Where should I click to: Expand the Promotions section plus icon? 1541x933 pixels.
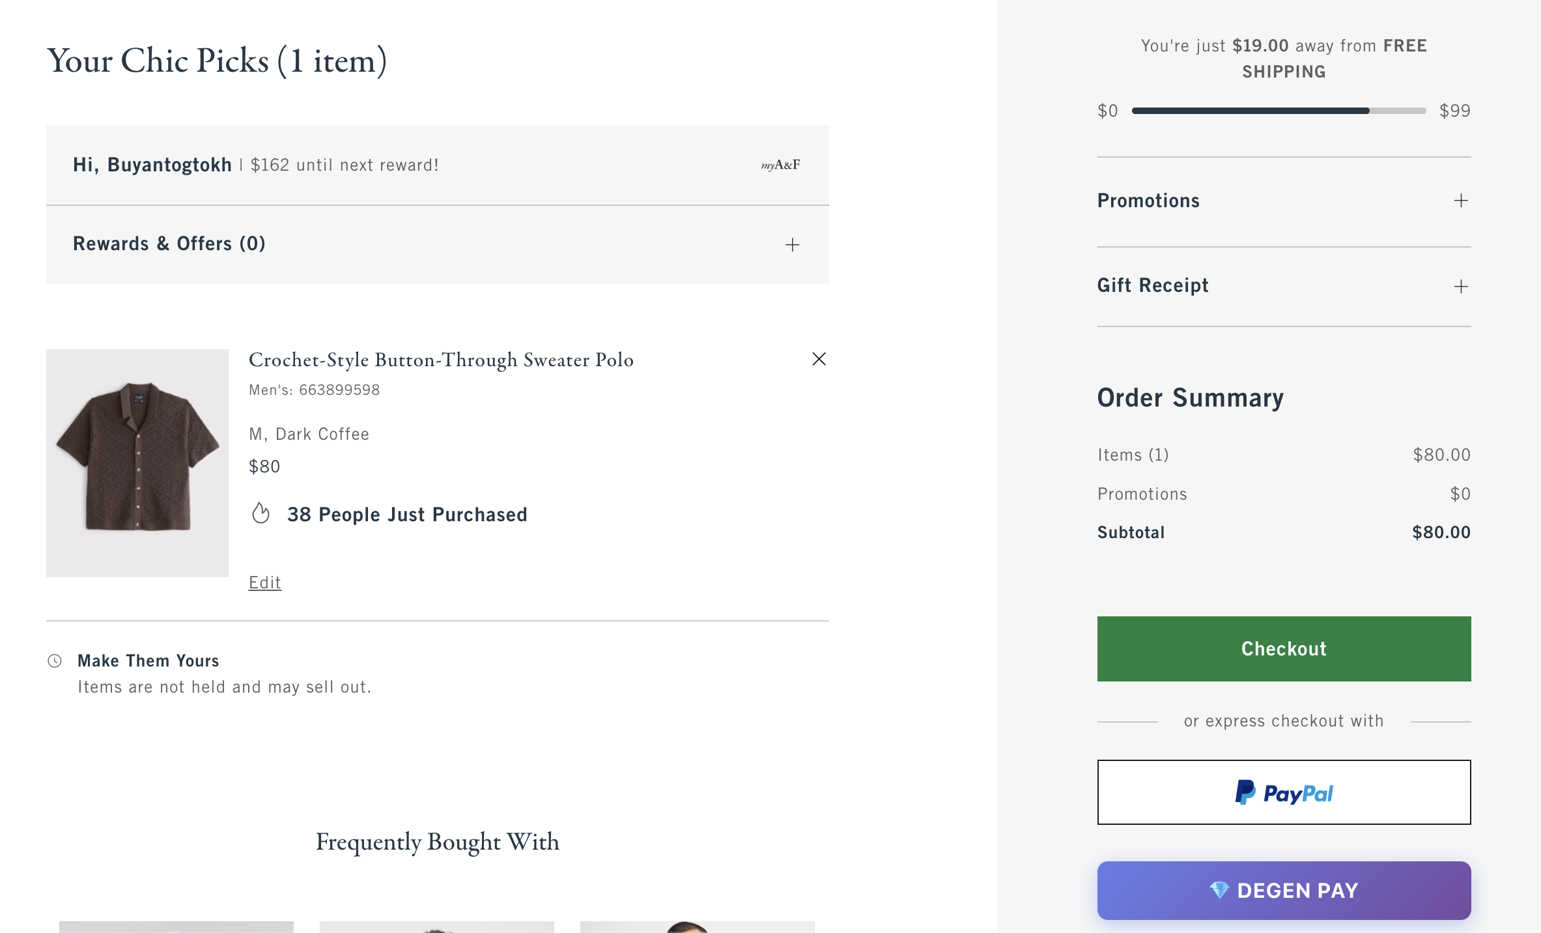coord(1461,201)
